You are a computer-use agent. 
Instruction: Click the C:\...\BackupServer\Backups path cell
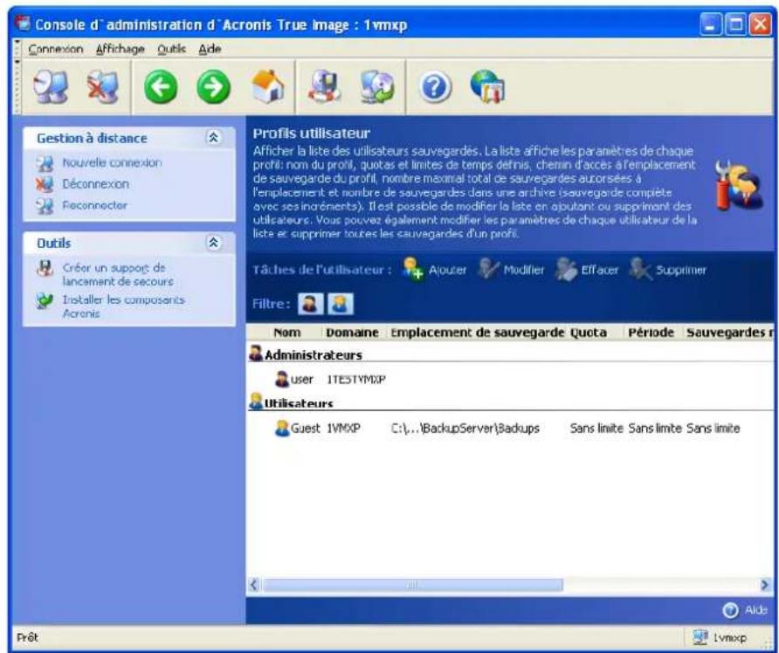click(x=465, y=429)
